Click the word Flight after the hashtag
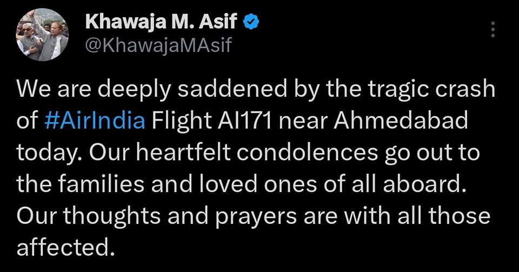The image size is (519, 272). pos(182,122)
